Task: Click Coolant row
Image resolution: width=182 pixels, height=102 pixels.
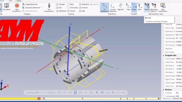Action: [x=173, y=93]
